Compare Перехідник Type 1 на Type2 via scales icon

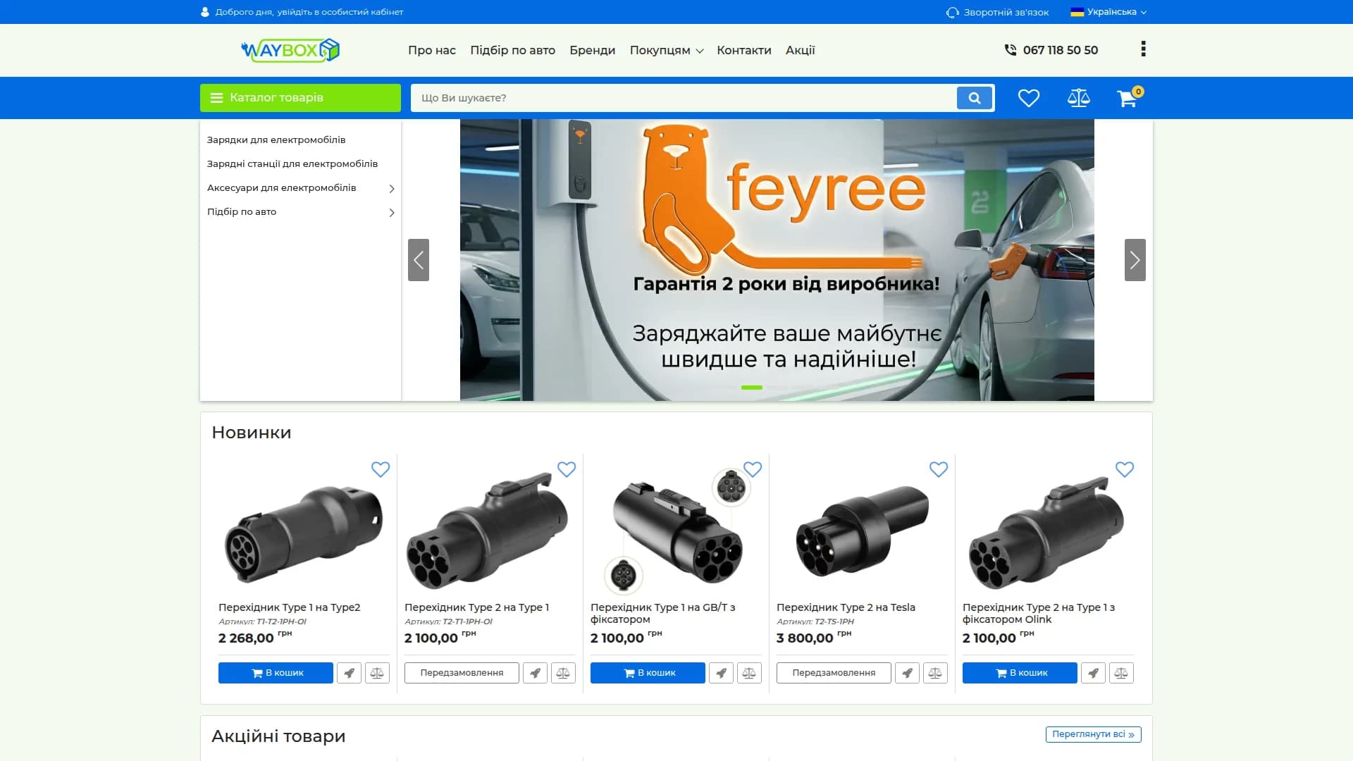[377, 673]
